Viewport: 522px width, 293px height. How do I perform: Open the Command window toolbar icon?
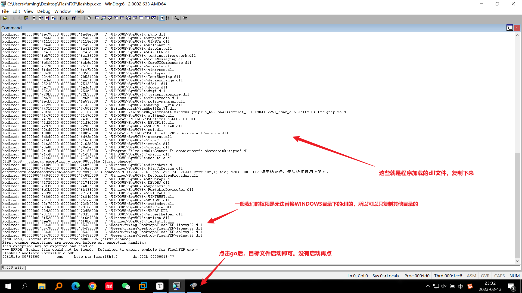pyautogui.click(x=97, y=18)
